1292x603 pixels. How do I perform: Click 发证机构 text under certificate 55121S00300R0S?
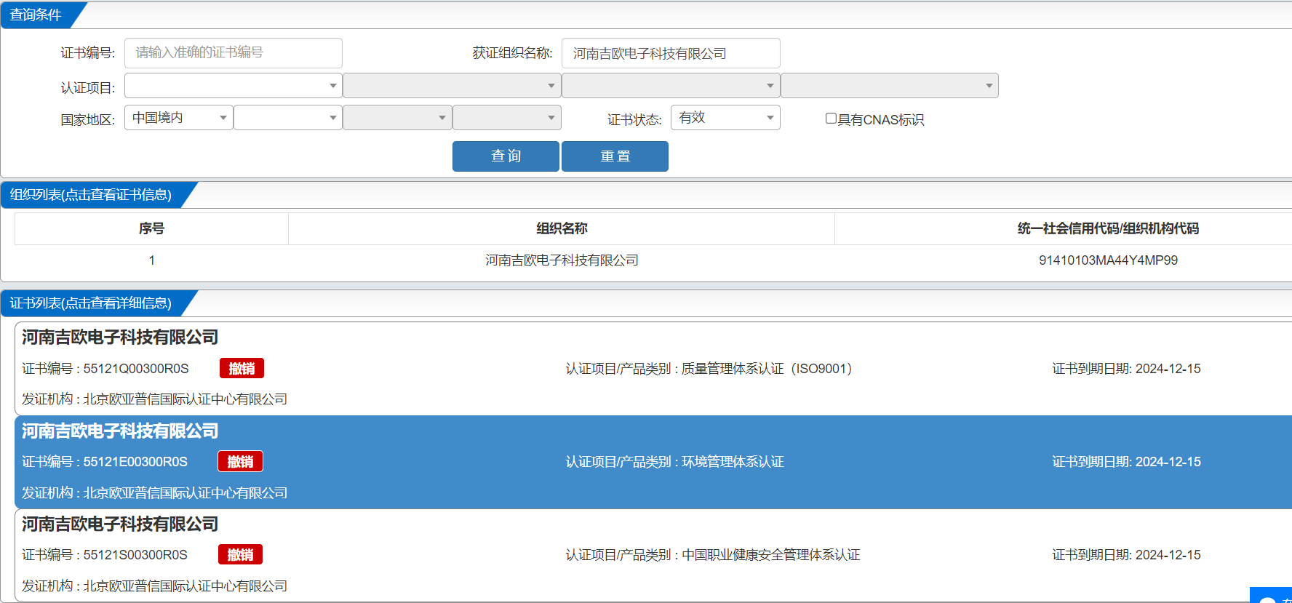click(154, 586)
